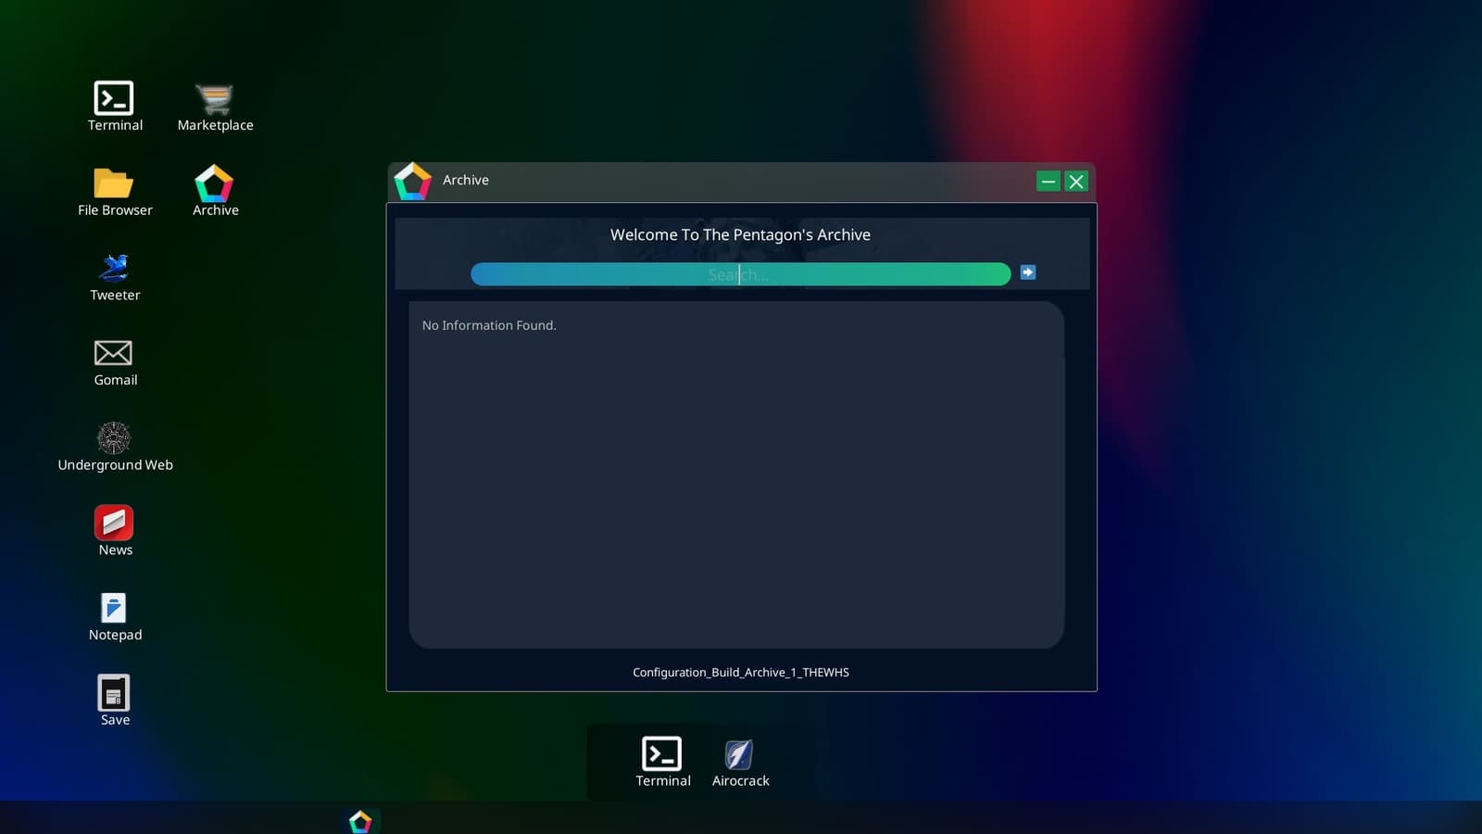This screenshot has height=834, width=1482.
Task: Open File Browser folder icon
Action: (114, 183)
